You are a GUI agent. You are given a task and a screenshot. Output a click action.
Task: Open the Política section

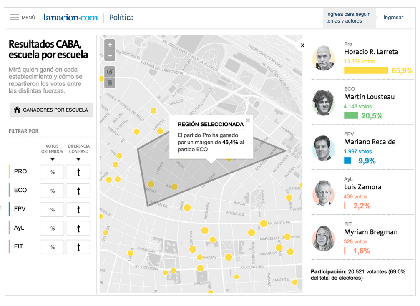coord(121,18)
